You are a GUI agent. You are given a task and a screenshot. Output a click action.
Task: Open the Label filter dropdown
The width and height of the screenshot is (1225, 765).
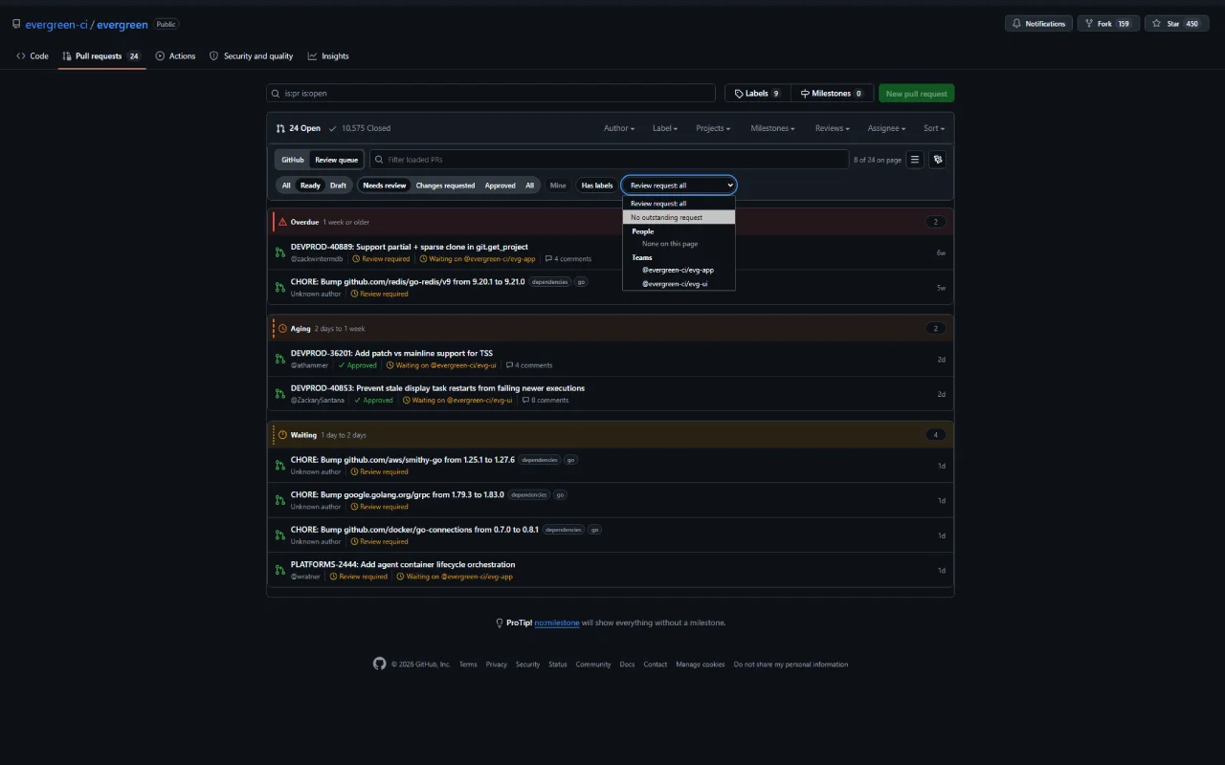[665, 128]
